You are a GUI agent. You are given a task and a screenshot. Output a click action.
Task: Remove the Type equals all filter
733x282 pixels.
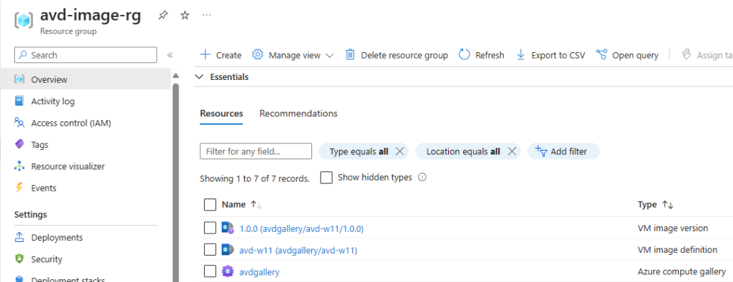(x=399, y=151)
